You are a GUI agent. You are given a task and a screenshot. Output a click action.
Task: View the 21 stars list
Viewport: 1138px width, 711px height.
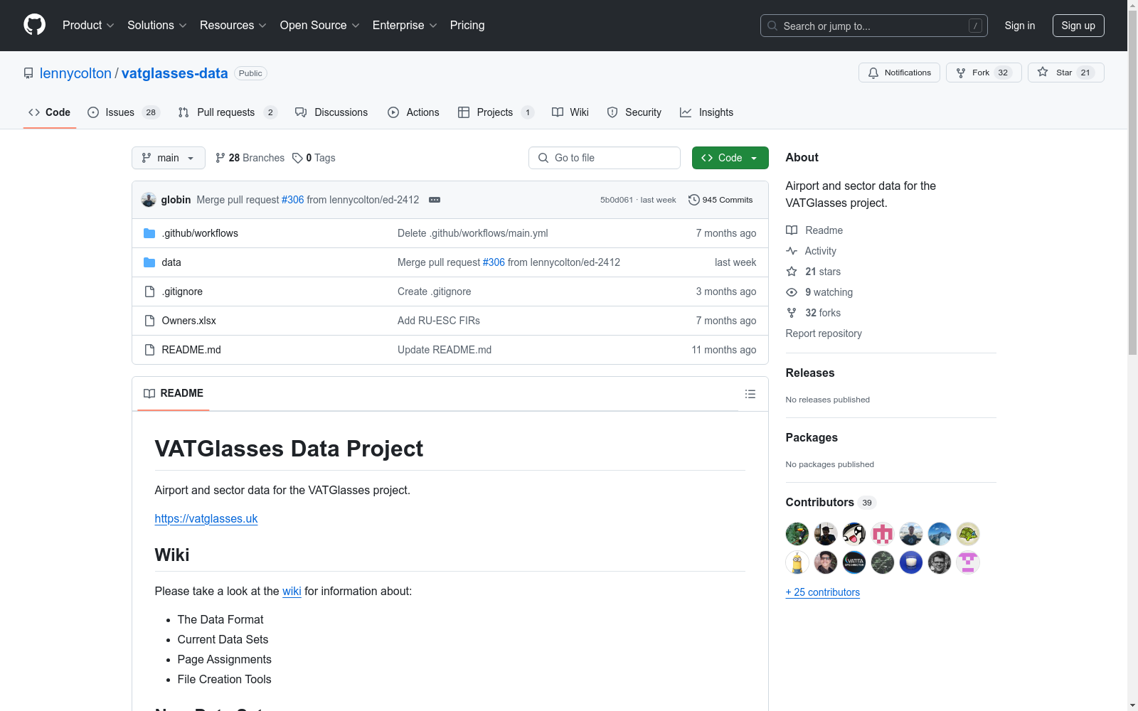[x=814, y=272]
